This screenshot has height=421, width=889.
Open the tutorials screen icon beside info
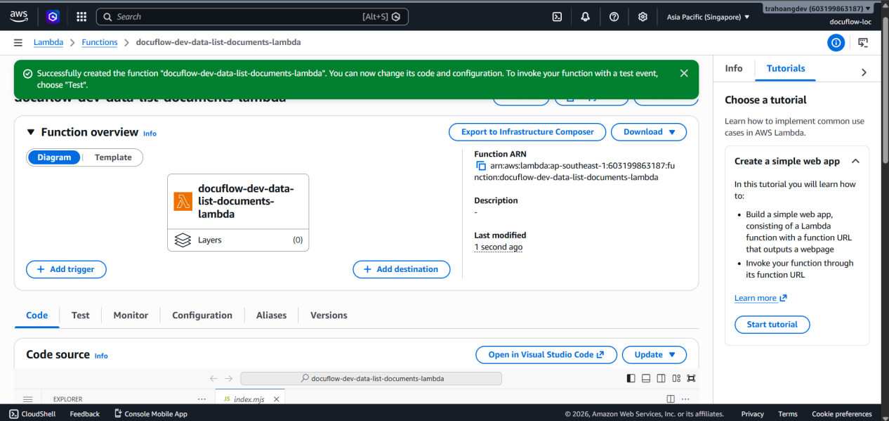pyautogui.click(x=863, y=43)
